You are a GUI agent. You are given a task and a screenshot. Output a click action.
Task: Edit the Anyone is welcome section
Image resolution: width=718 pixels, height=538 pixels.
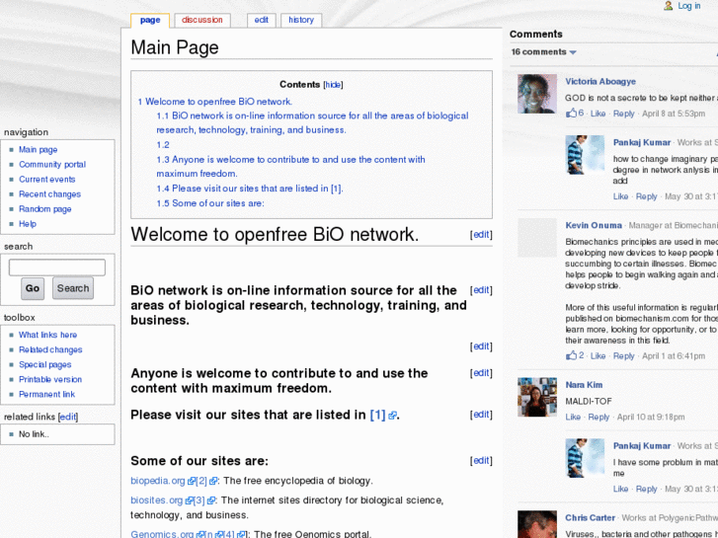click(481, 373)
